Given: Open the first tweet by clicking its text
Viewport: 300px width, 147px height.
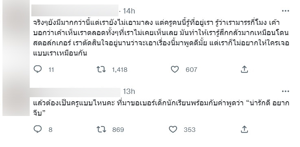Looking at the screenshot, I should pos(161,38).
